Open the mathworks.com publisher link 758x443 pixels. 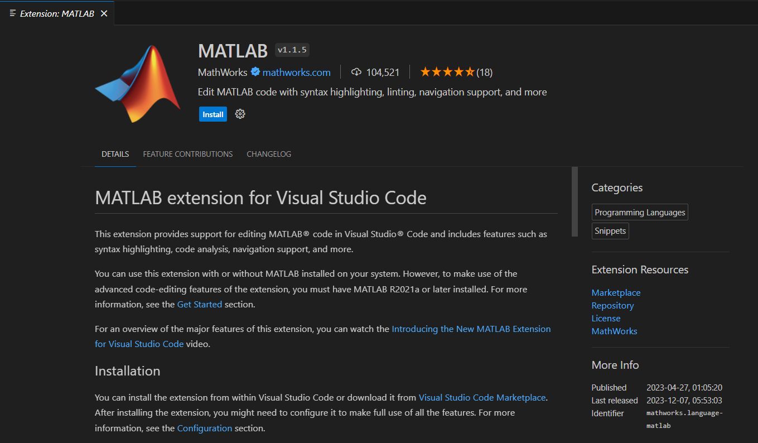coord(297,73)
